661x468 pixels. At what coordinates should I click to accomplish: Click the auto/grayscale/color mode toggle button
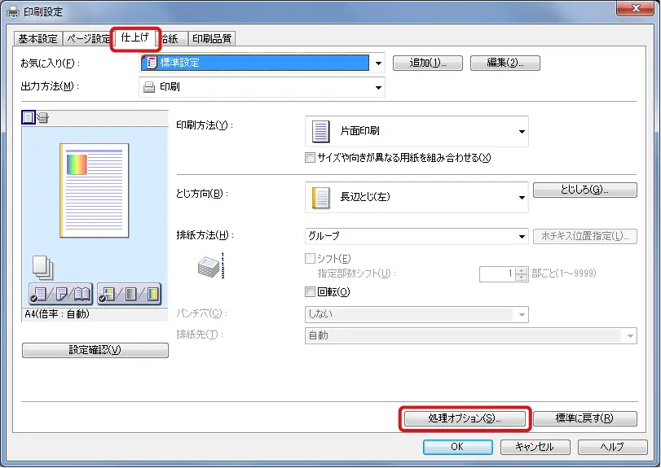click(x=129, y=294)
